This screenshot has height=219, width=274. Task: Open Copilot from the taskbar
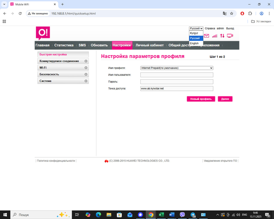tap(88, 215)
